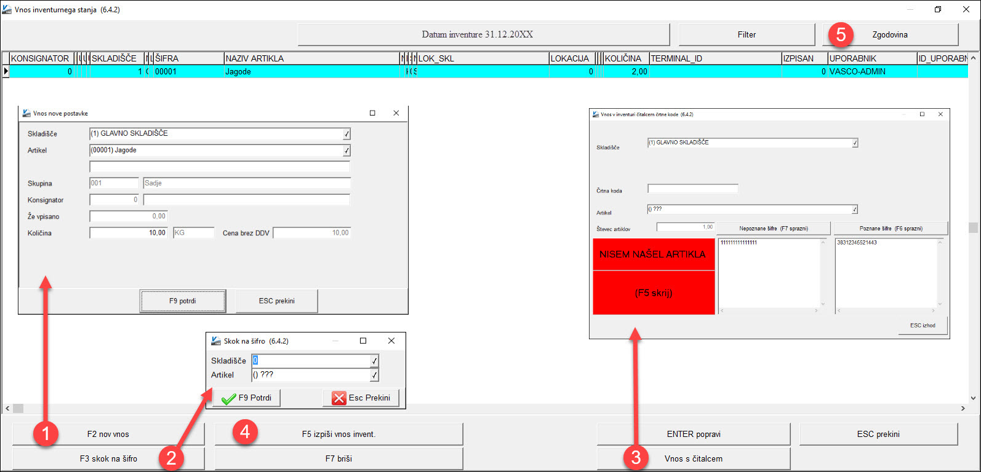The height and width of the screenshot is (472, 981).
Task: Open the Zgodovina history button
Action: pos(890,34)
